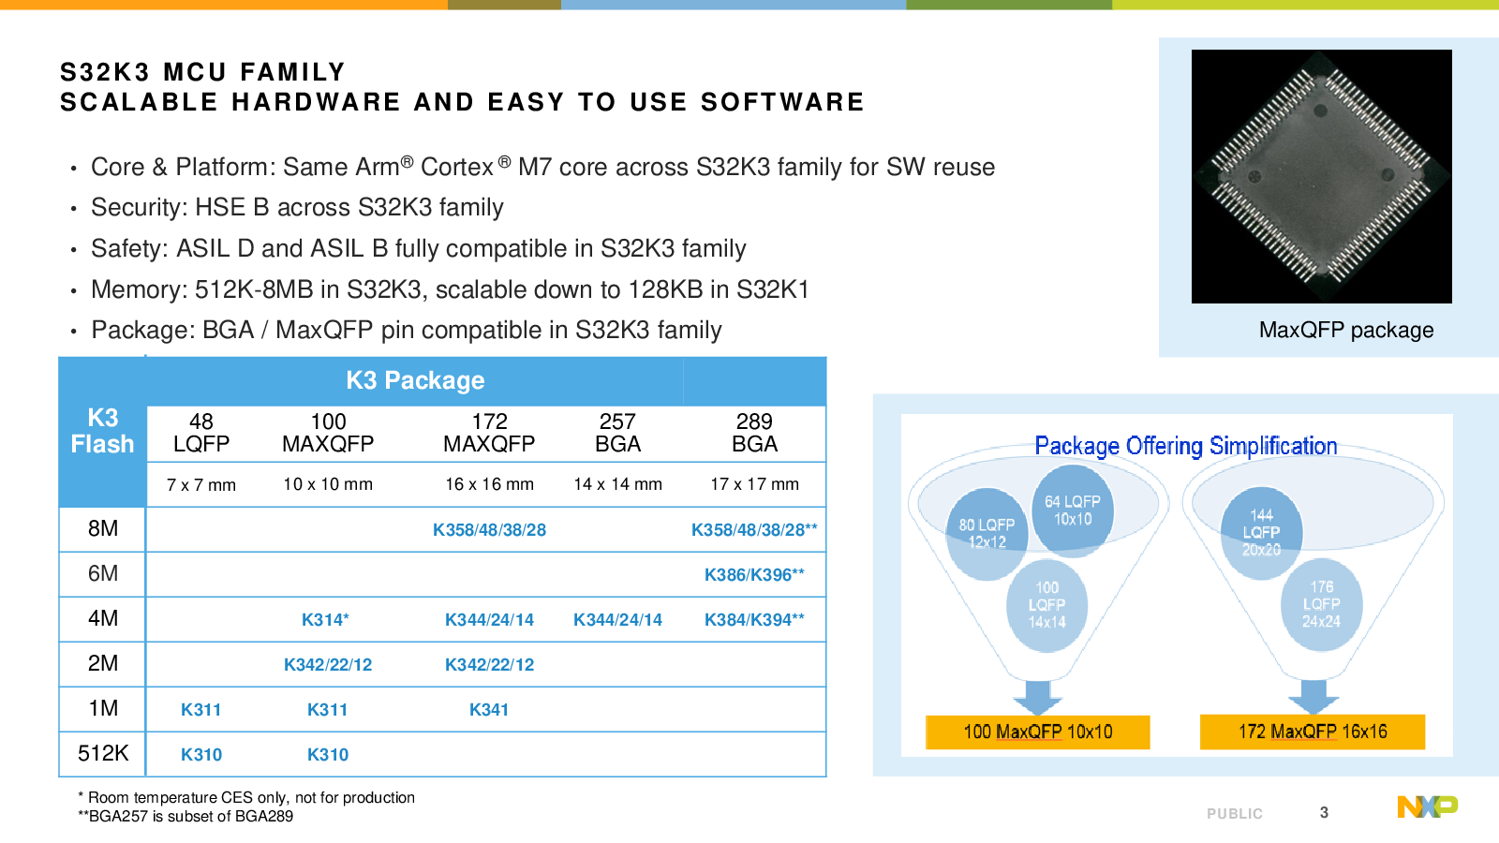Viewport: 1499px width, 843px height.
Task: Select the 'Room temperature CES only' footnote
Action: point(246,798)
